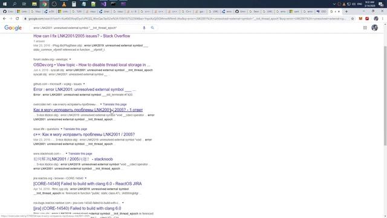Start voice search with microphone

(x=144, y=28)
